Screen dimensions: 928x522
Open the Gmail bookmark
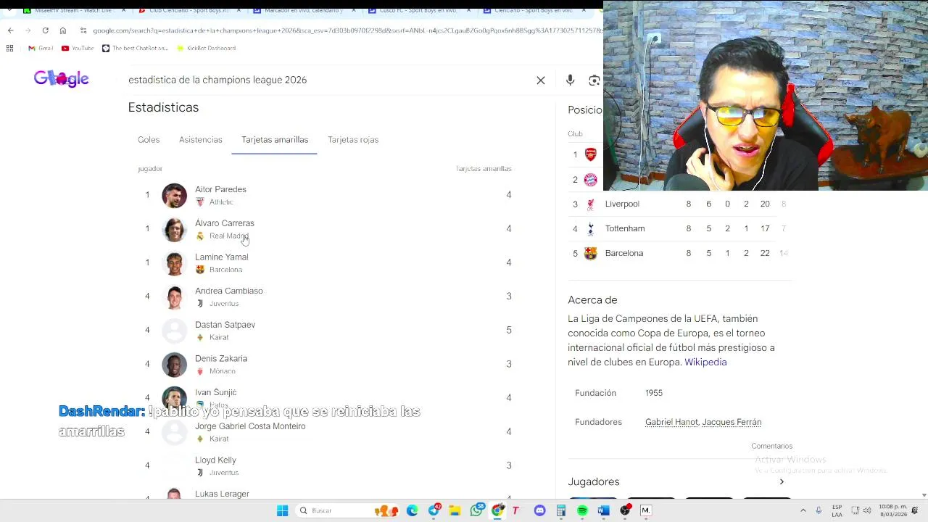pos(41,48)
